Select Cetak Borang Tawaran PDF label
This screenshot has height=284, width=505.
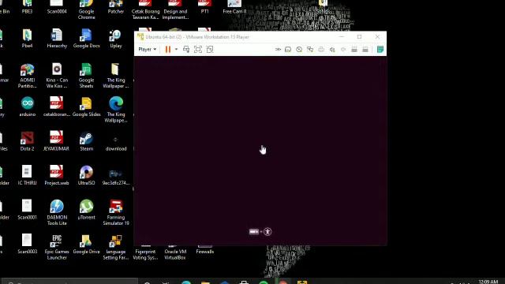pos(145,14)
